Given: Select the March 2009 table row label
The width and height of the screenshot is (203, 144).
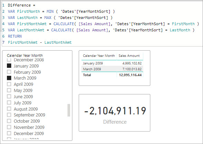Looking at the screenshot, I should (92, 69).
